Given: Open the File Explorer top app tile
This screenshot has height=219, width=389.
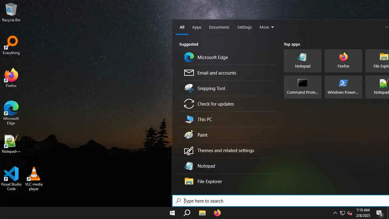Looking at the screenshot, I should point(377,61).
